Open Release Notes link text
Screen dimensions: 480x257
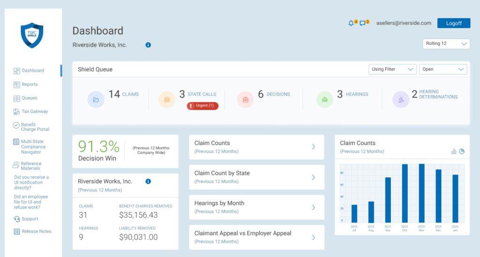pyautogui.click(x=37, y=232)
